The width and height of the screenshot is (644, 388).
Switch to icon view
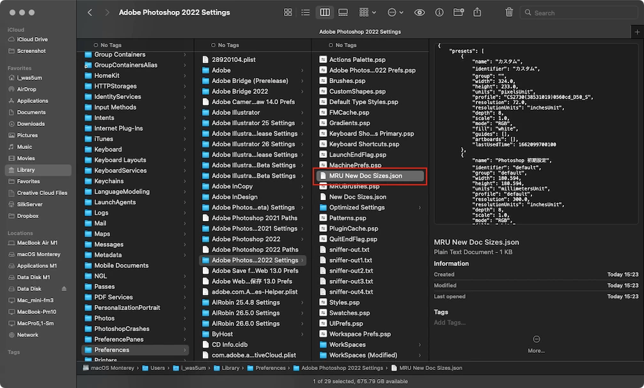[x=288, y=12]
